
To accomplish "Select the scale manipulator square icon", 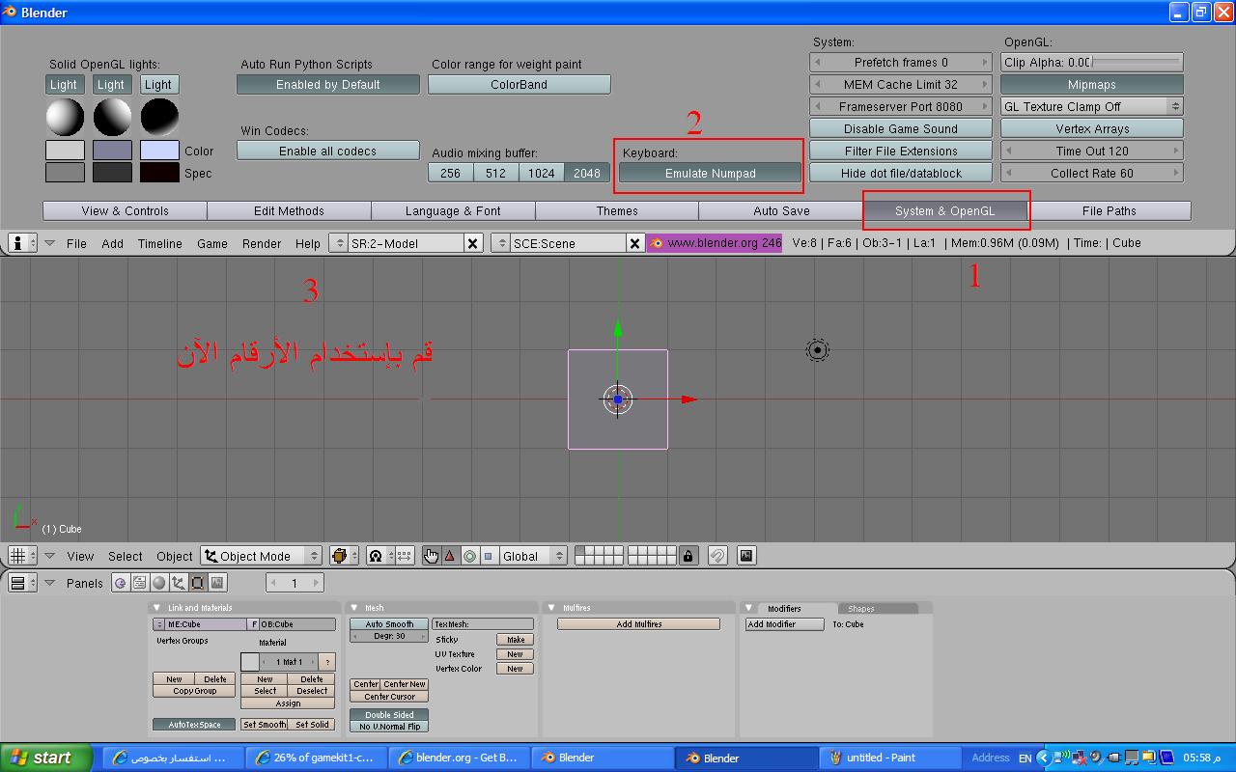I will click(488, 556).
